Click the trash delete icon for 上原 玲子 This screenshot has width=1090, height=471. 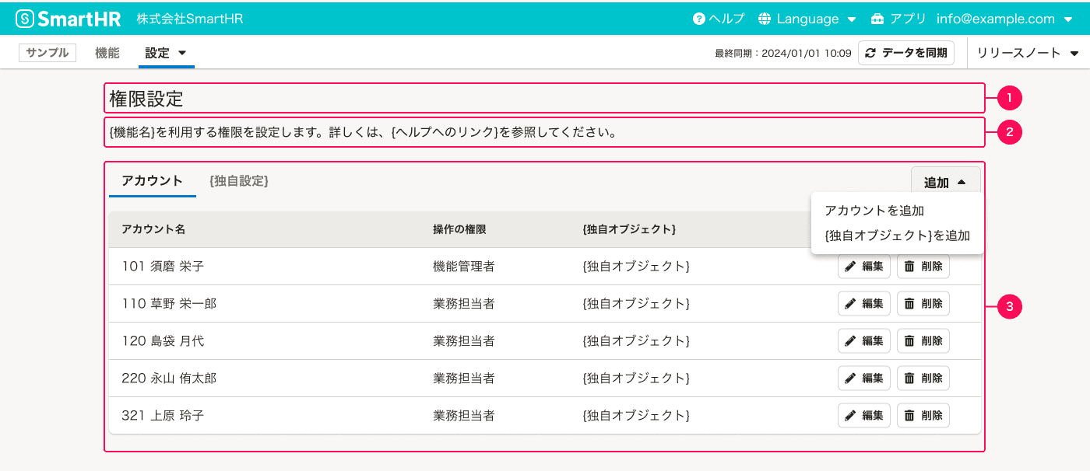[909, 415]
